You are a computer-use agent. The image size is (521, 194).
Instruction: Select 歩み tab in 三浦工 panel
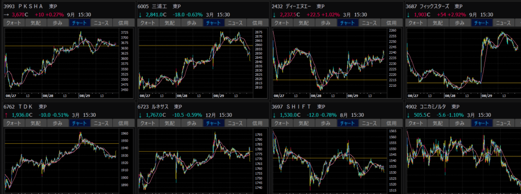click(x=192, y=23)
